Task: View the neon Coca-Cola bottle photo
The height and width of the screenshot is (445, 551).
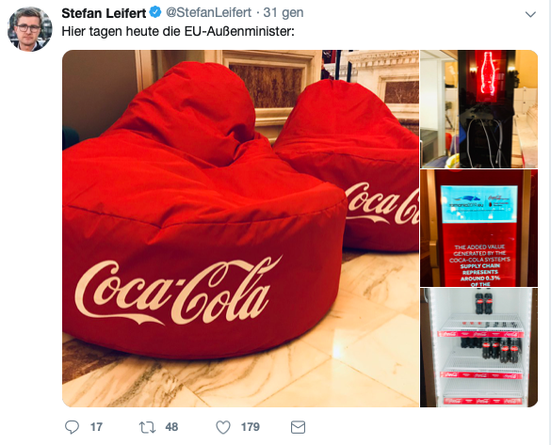Action: 479,109
